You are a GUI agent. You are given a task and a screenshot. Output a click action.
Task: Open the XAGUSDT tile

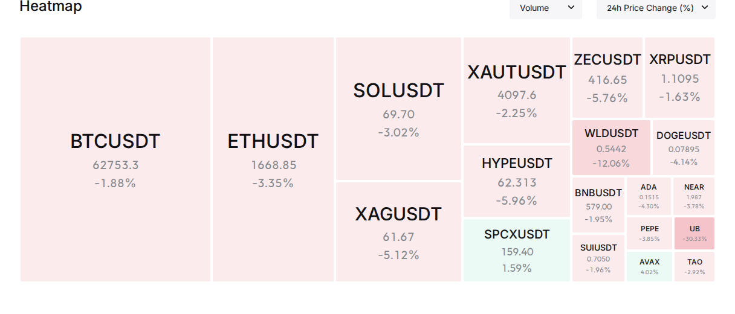(399, 232)
